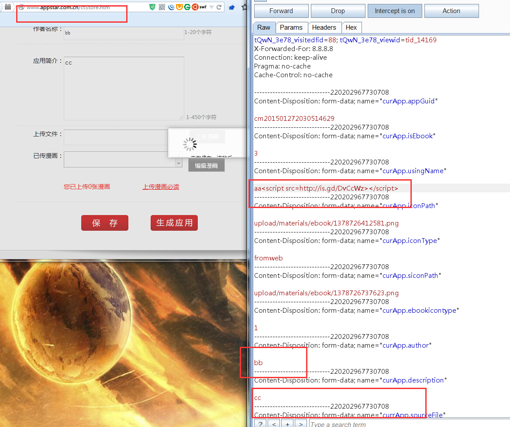Screen dimensions: 510x427
Task: Click the blue bird extension icon
Action: point(231,7)
